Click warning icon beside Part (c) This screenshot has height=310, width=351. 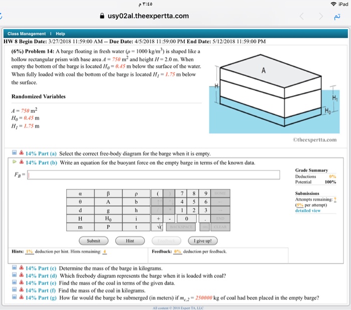click(x=21, y=267)
